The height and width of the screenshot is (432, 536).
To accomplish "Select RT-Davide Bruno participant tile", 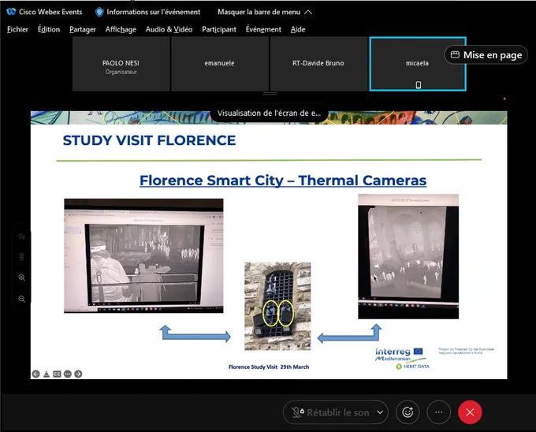I will point(318,64).
